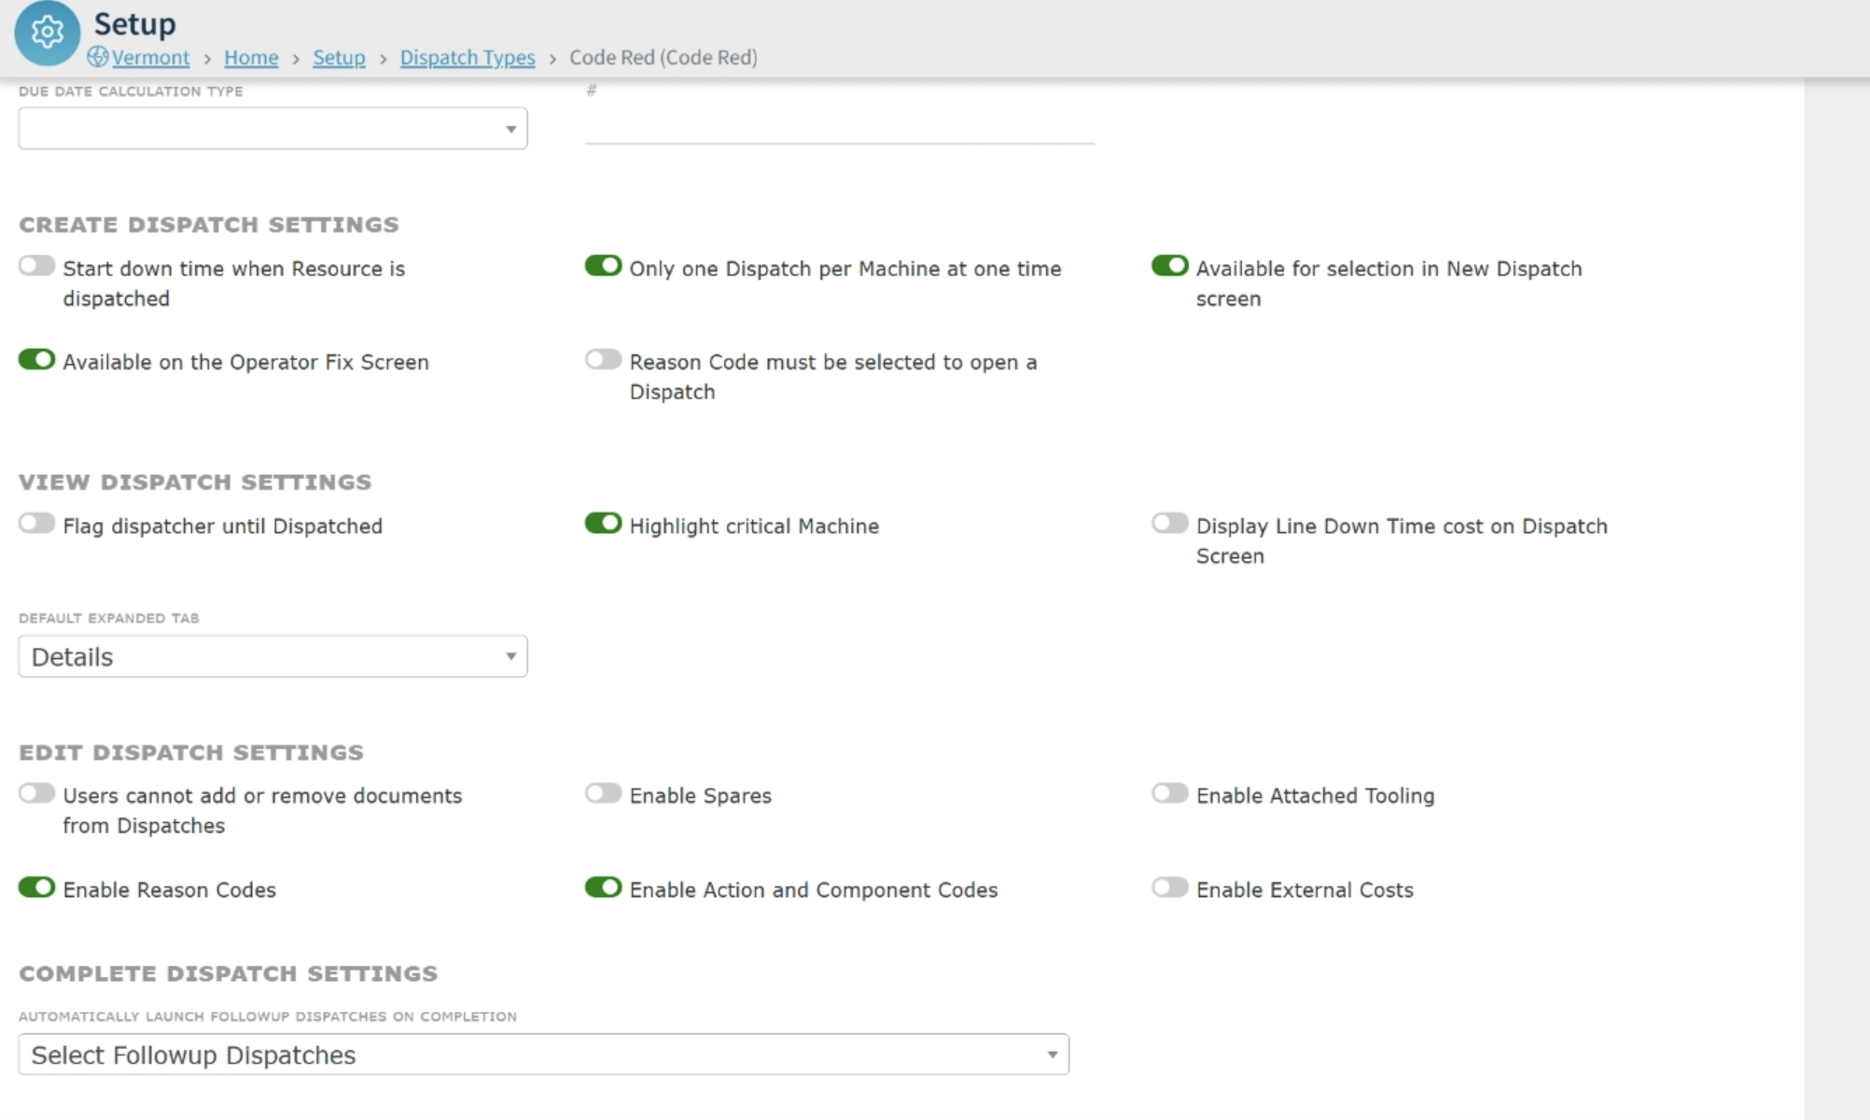
Task: Click the View Dispatch Settings heading
Action: pyautogui.click(x=195, y=483)
